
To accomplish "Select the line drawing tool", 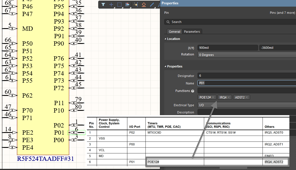I will pos(152,4).
